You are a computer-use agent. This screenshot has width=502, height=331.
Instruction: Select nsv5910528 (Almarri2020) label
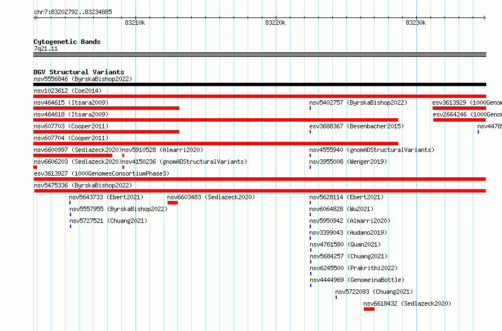click(x=162, y=150)
